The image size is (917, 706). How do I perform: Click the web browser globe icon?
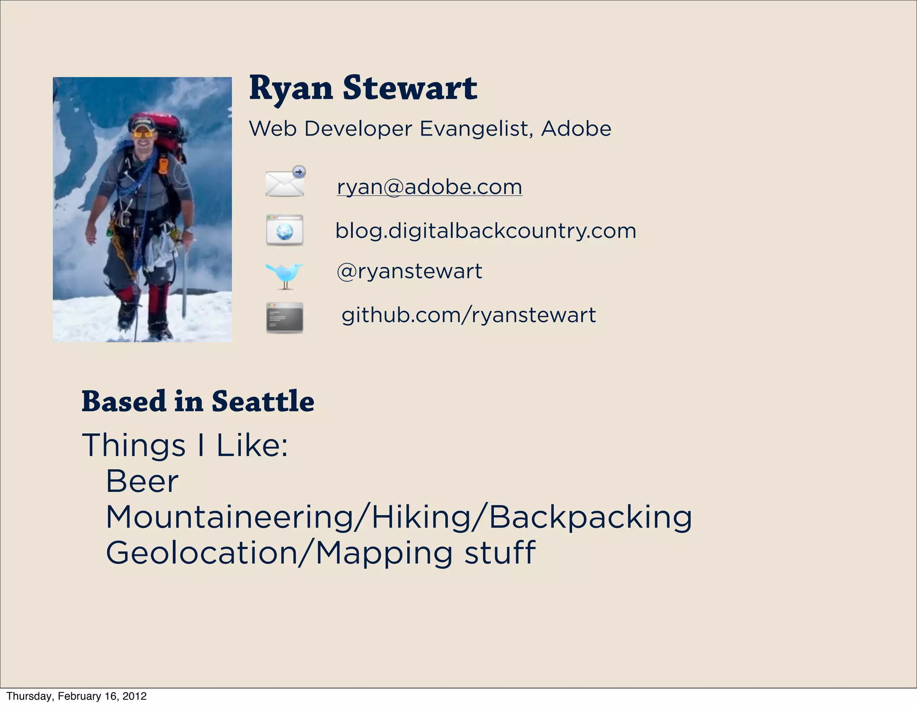coord(284,230)
